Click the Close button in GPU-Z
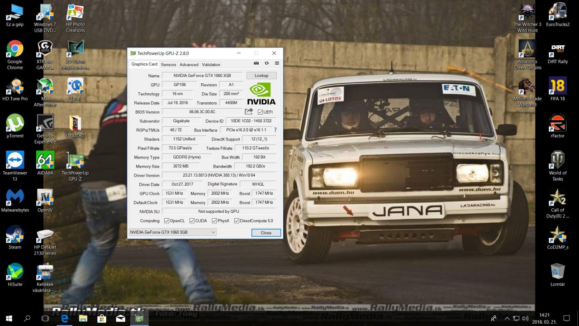This screenshot has width=579, height=326. (266, 233)
